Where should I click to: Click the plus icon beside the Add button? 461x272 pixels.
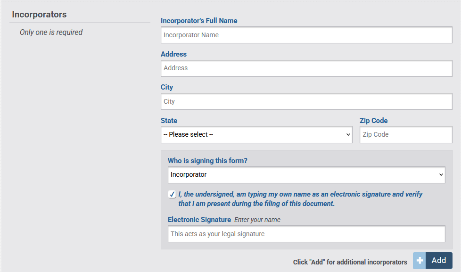coord(419,260)
